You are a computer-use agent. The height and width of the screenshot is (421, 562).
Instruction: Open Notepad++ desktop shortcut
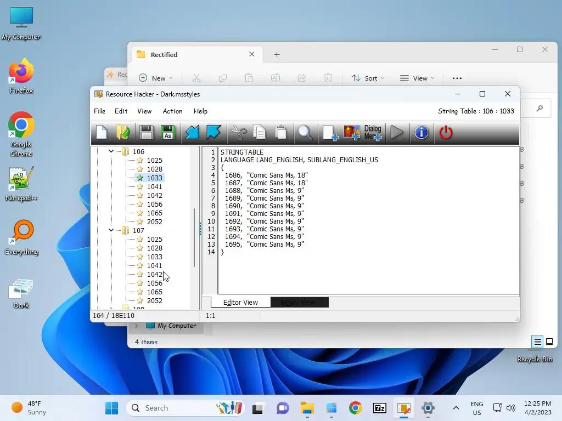[x=21, y=184]
